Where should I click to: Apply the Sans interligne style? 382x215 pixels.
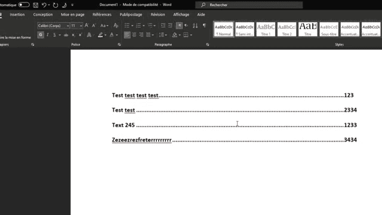(x=245, y=29)
